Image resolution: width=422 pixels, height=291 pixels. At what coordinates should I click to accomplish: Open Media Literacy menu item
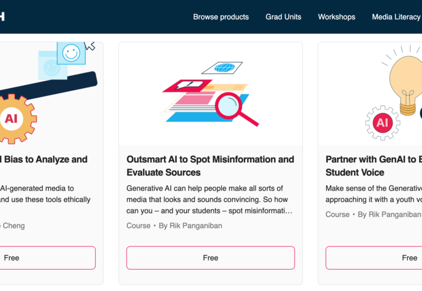point(396,17)
